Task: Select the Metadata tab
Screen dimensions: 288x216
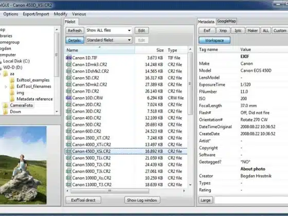Action: [x=206, y=22]
